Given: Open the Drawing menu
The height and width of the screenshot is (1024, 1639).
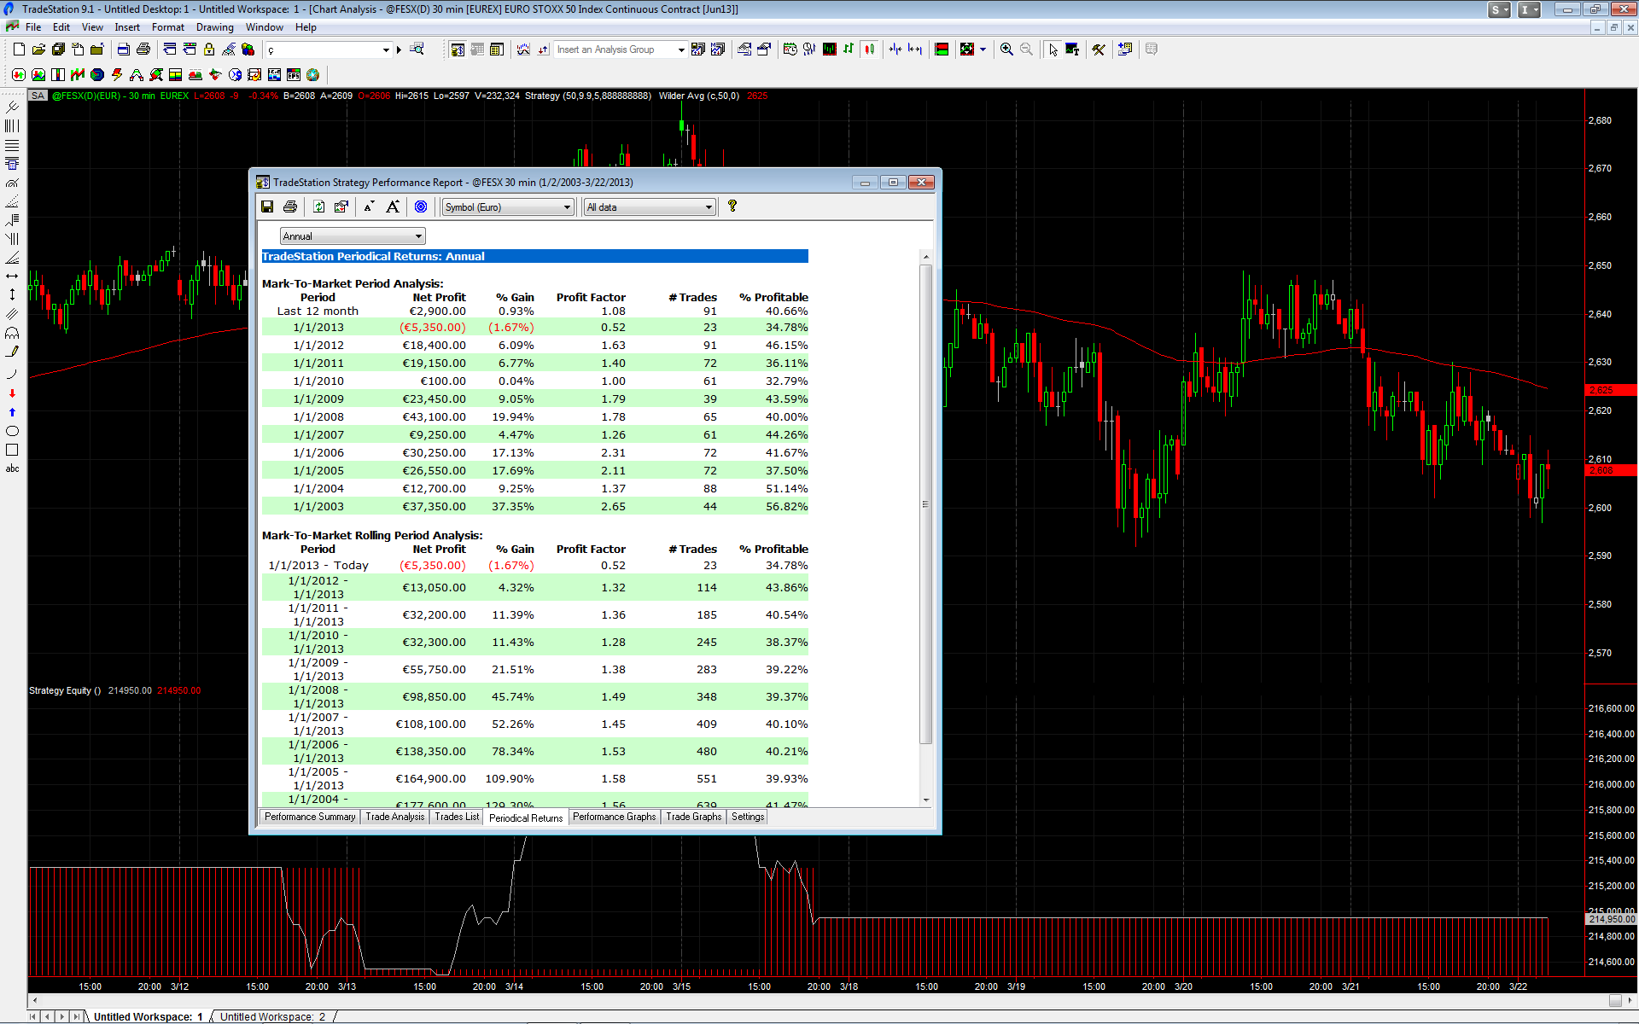Looking at the screenshot, I should (214, 27).
